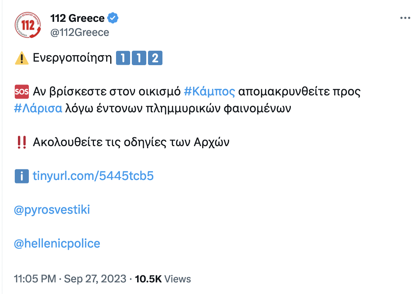Viewport: 417px width, 294px height.
Task: Open the #Λάρισα hashtag
Action: point(38,108)
